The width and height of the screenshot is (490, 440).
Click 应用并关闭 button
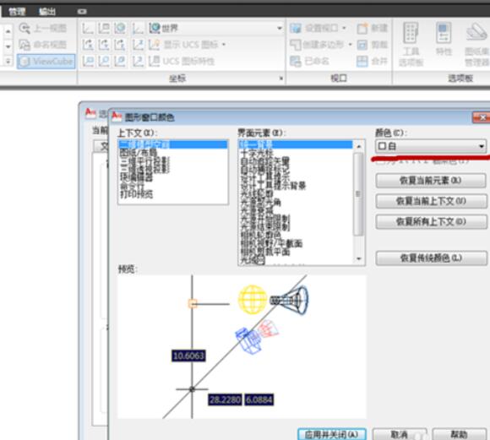click(331, 434)
